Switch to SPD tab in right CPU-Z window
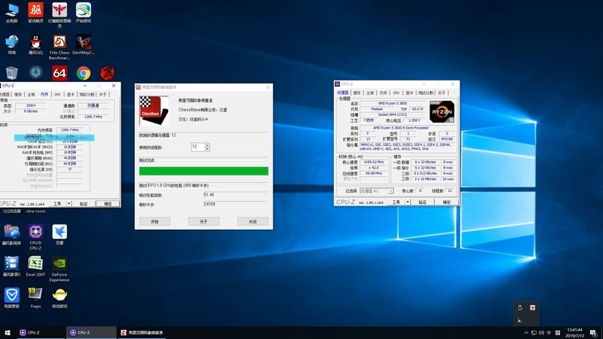Image resolution: width=603 pixels, height=339 pixels. click(x=396, y=93)
